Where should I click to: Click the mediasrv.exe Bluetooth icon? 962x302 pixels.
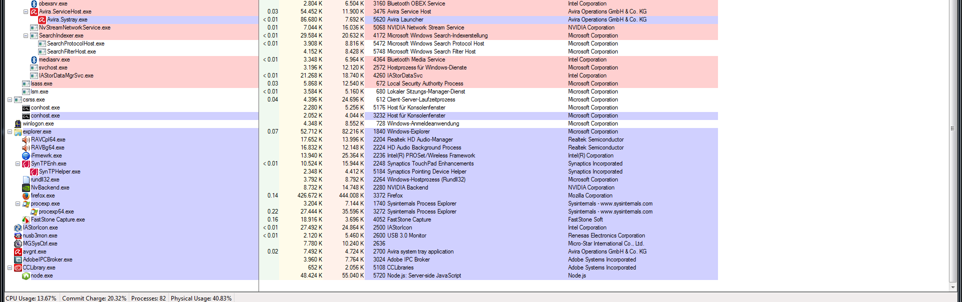point(34,59)
